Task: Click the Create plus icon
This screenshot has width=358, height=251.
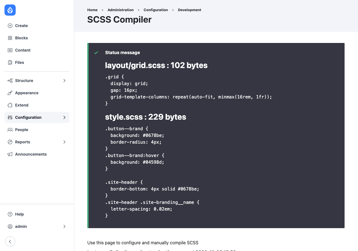Action: [x=10, y=26]
